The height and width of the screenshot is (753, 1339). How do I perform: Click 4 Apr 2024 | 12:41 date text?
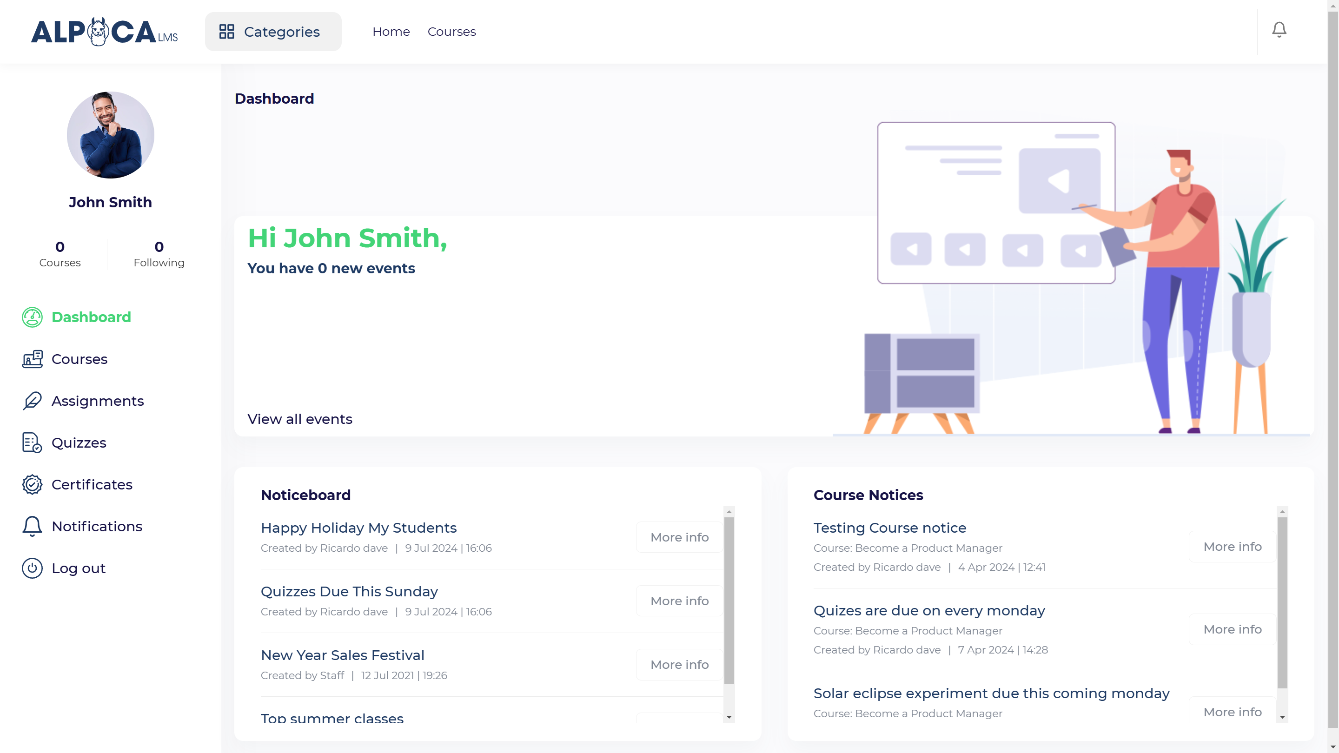1001,567
